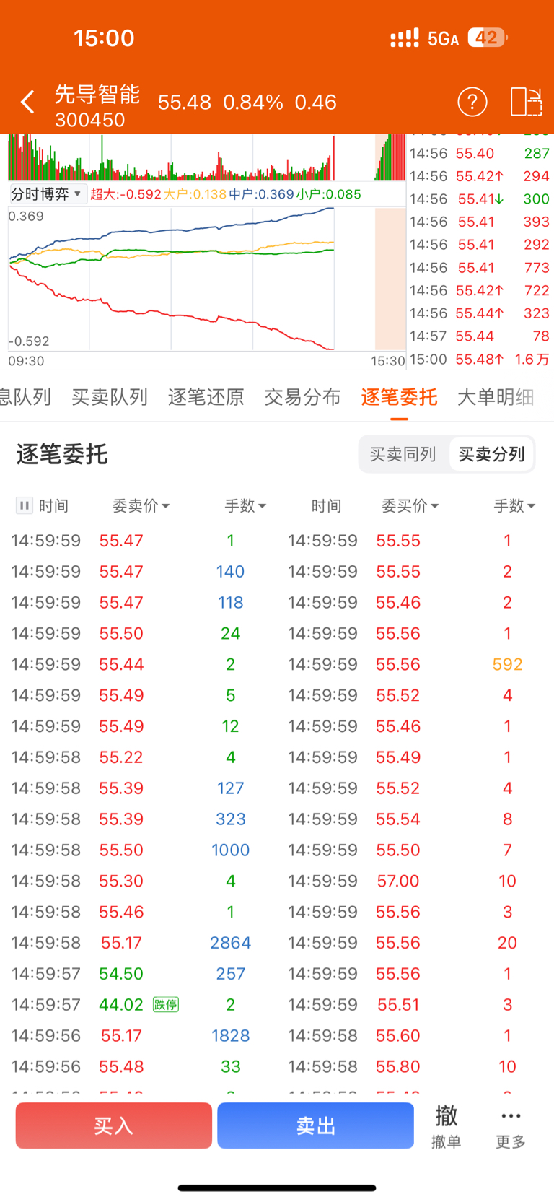Select 买卖分列 view mode
Screen dimensions: 554x1202
491,454
